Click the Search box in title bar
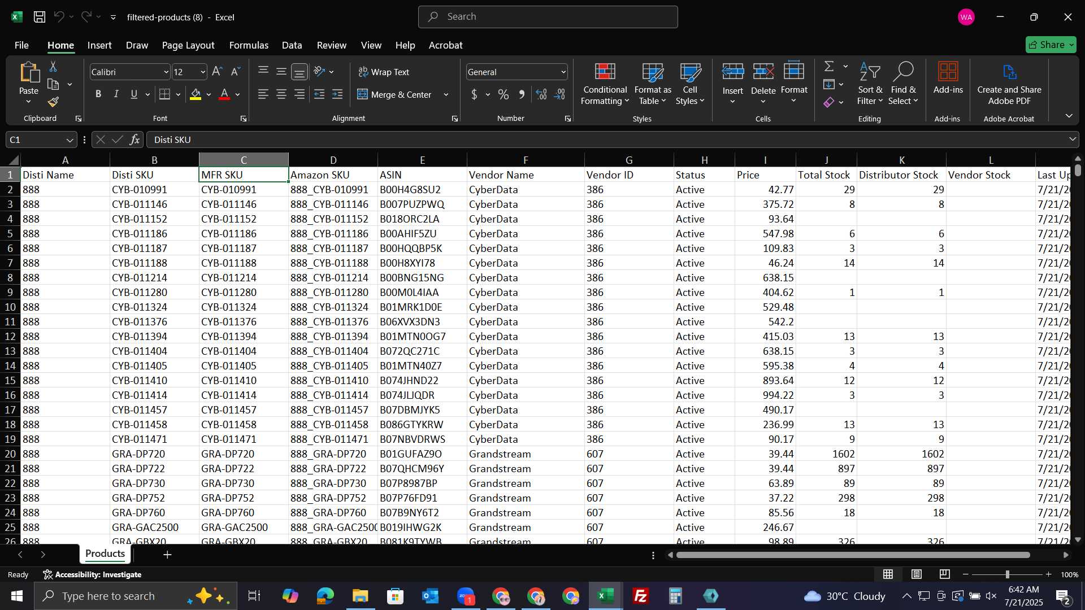 coord(548,17)
